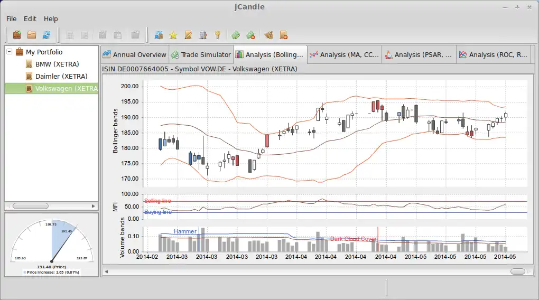Click the golden key toolbar icon

218,35
